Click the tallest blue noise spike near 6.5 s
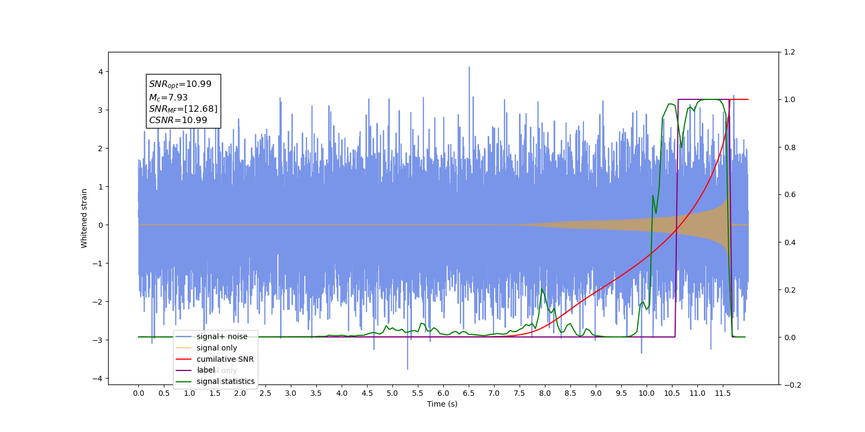This screenshot has width=865, height=432. tap(469, 69)
